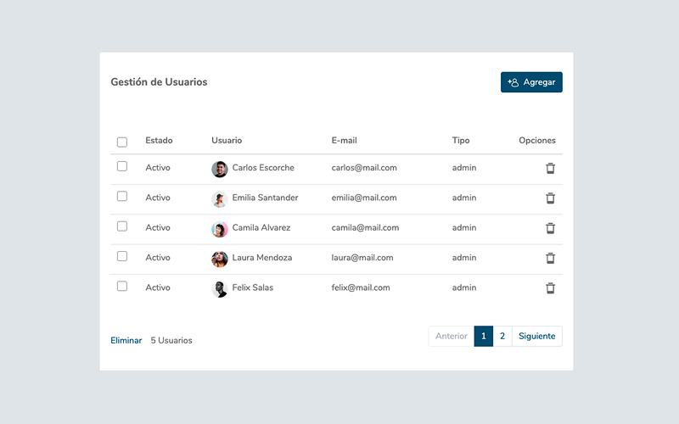Delete user Carlos Escorche with trash icon

[550, 168]
